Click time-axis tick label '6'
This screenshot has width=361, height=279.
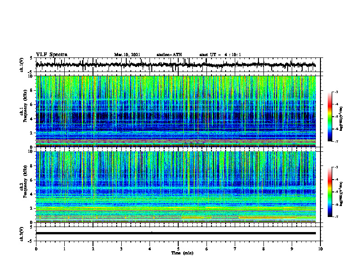click(x=207, y=249)
